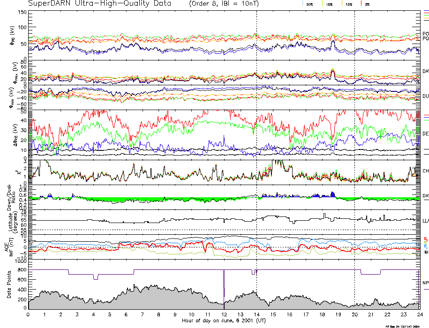Click the red Bz legend label
Viewport: 429px width, 328px height.
pos(426,239)
